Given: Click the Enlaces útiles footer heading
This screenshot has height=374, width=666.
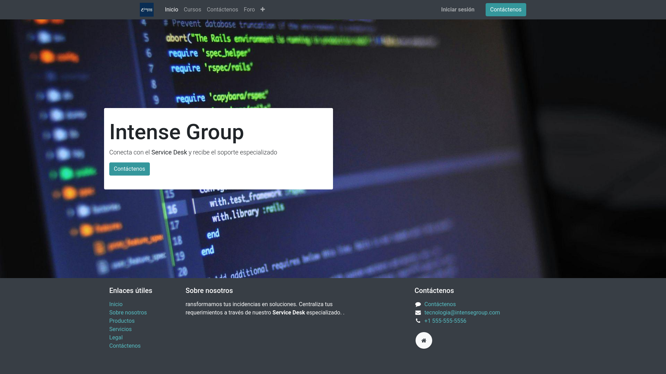Looking at the screenshot, I should pos(131,291).
